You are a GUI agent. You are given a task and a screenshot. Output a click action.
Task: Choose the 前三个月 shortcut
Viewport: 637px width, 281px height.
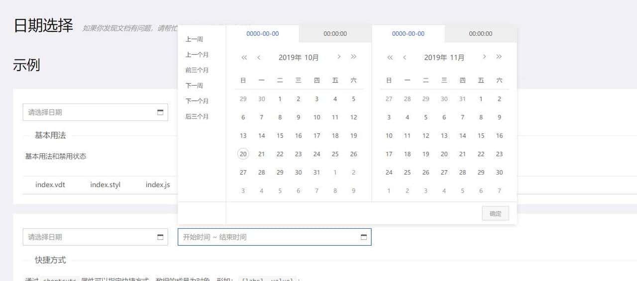[x=197, y=70]
